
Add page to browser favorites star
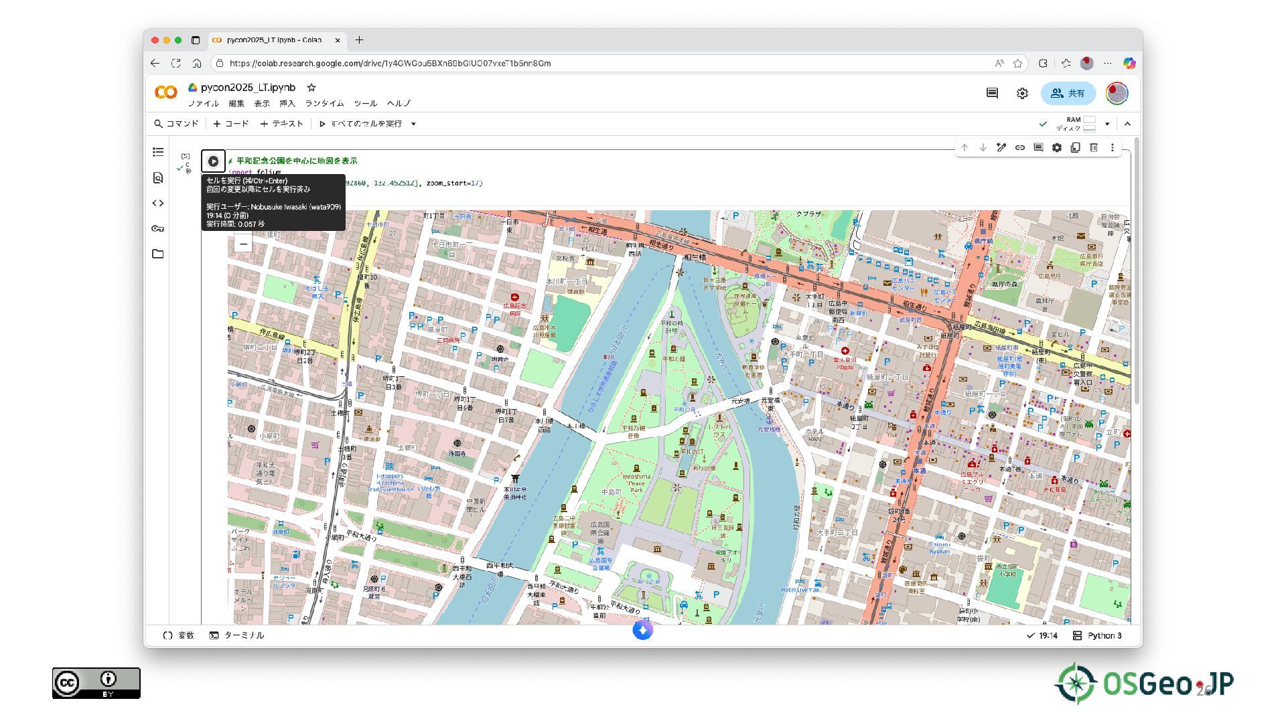[x=1018, y=64]
